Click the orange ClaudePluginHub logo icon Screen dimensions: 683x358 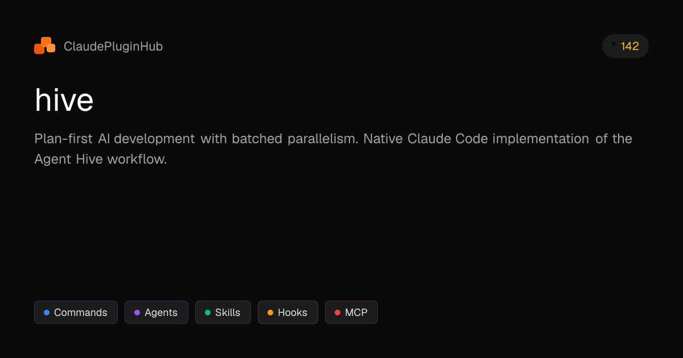pyautogui.click(x=44, y=46)
